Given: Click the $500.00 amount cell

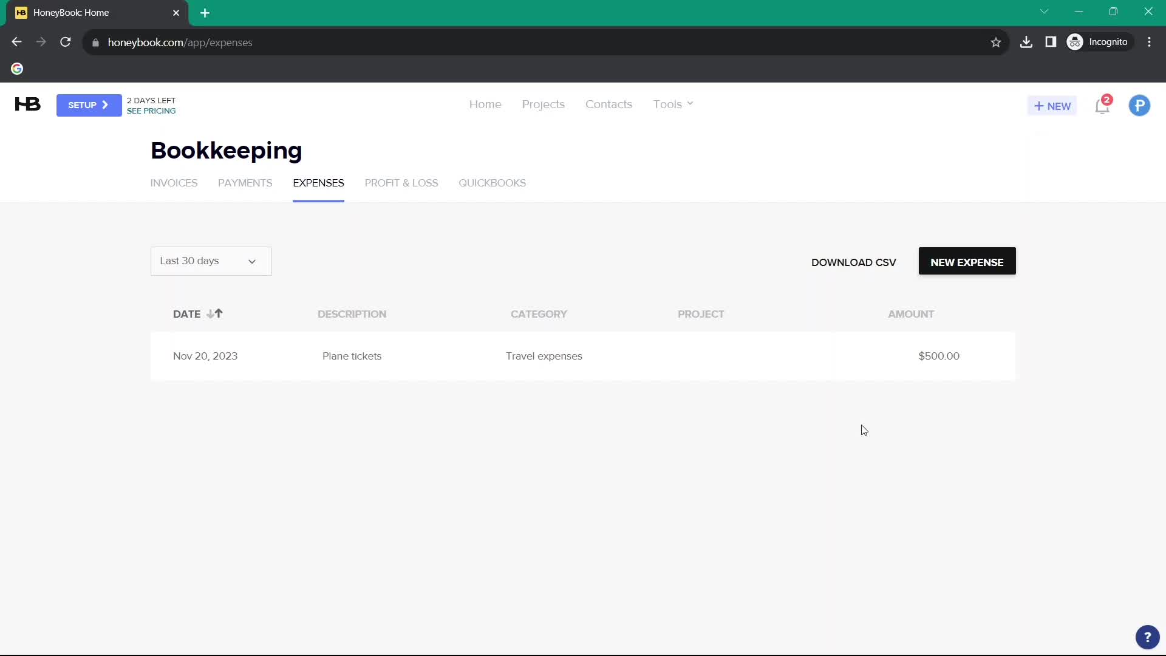Looking at the screenshot, I should pos(939,357).
